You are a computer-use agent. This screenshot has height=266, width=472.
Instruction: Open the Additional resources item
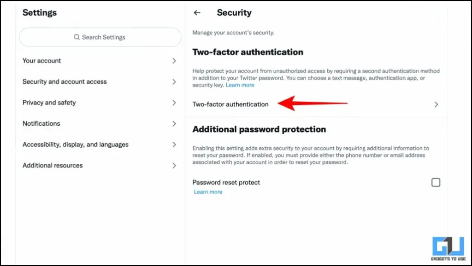(x=100, y=166)
